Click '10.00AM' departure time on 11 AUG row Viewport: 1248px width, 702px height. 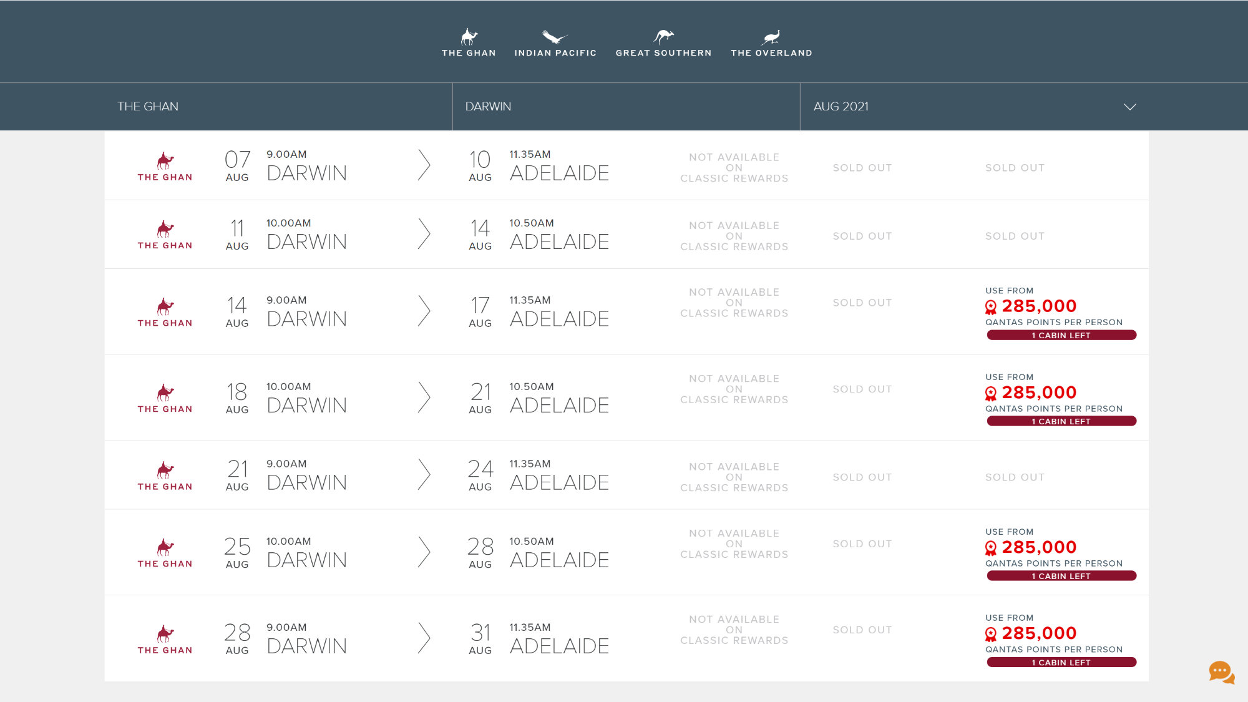point(288,223)
